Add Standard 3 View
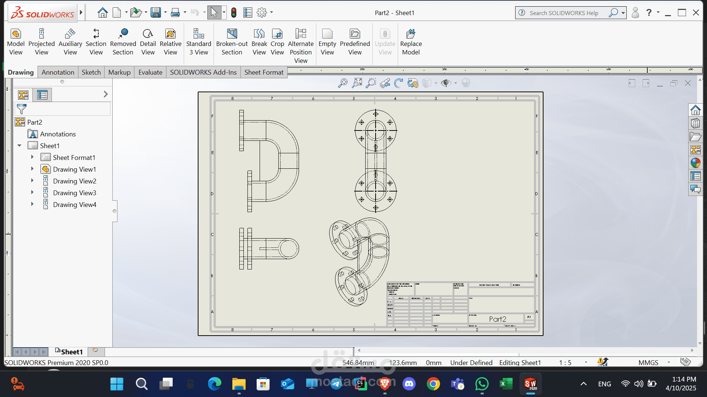 coord(199,42)
